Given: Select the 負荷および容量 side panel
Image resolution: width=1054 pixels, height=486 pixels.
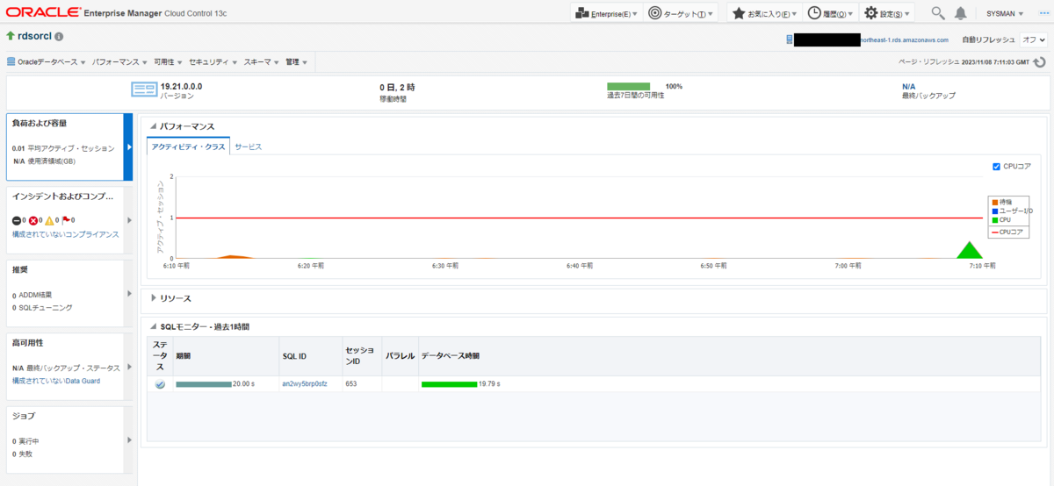Looking at the screenshot, I should click(65, 147).
